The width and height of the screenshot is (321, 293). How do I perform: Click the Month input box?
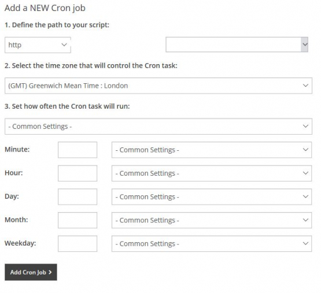coord(78,220)
